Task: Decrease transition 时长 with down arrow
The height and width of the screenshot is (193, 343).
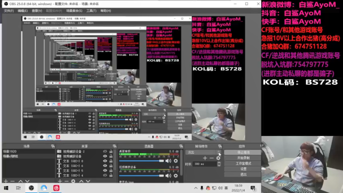Action: (219, 165)
